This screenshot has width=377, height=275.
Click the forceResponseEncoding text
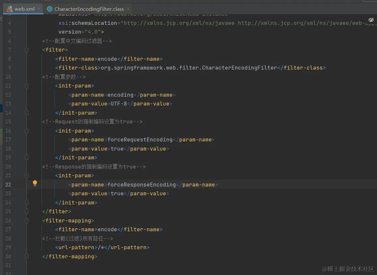[x=142, y=185]
